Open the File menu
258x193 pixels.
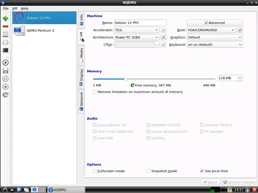(6, 8)
